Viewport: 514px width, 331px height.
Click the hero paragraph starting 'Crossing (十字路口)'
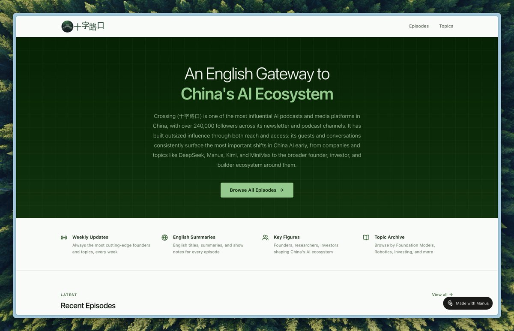click(x=257, y=141)
